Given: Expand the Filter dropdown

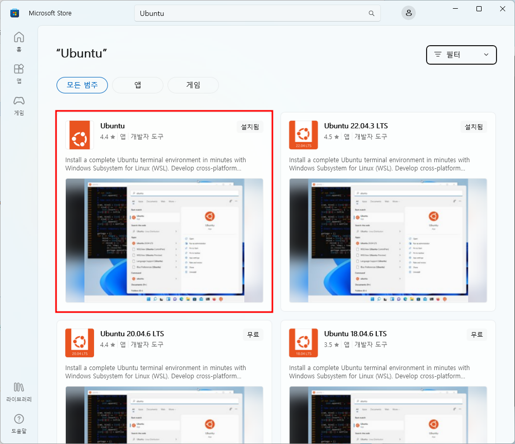Looking at the screenshot, I should click(x=462, y=55).
